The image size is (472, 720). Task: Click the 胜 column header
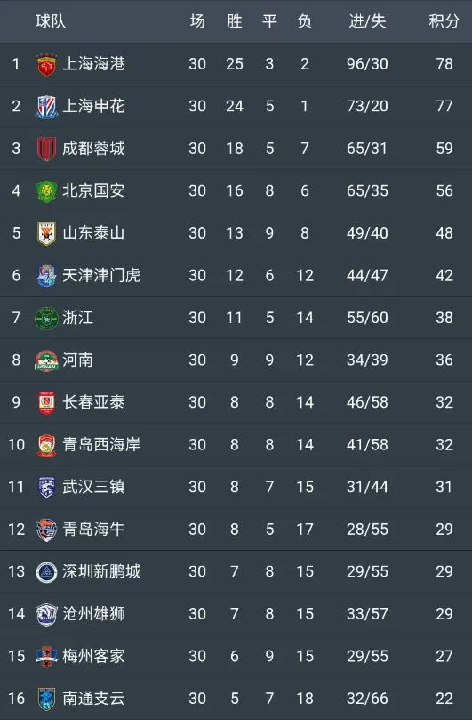click(234, 21)
